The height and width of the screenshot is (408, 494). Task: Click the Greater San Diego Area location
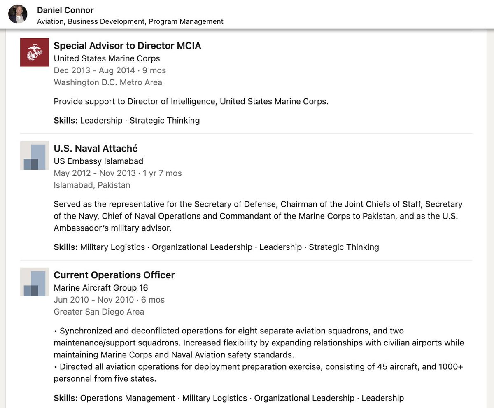(99, 312)
